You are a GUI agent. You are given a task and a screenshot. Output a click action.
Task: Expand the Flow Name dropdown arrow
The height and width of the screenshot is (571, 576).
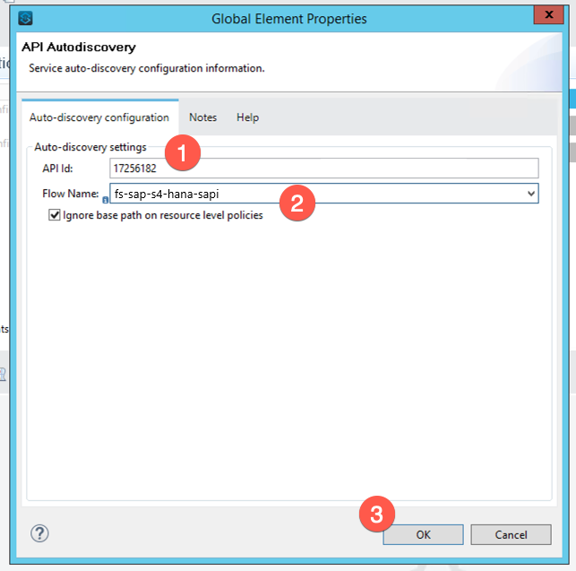(531, 194)
